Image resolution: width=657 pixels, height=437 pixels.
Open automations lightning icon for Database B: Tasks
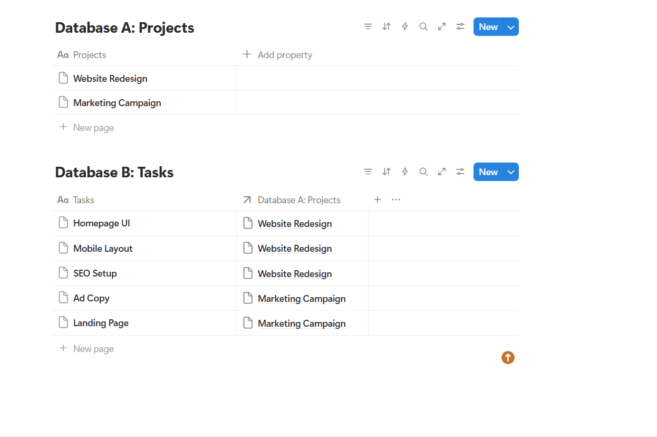[405, 172]
